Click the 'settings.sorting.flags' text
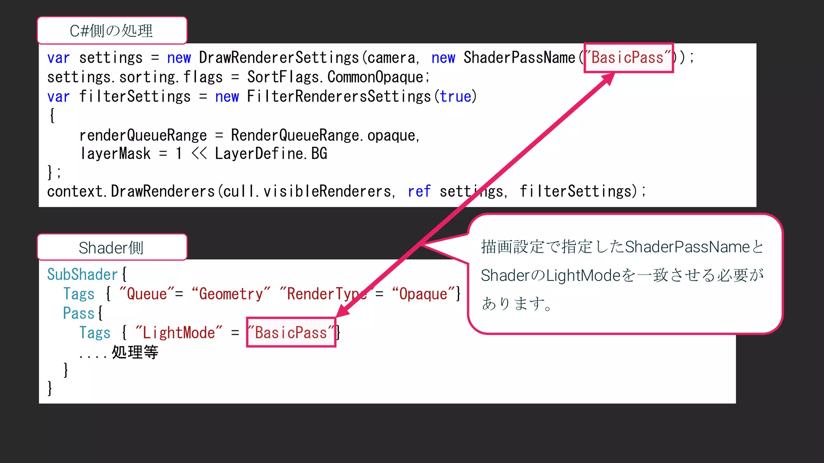Screen dimensions: 824x463 pyautogui.click(x=135, y=77)
